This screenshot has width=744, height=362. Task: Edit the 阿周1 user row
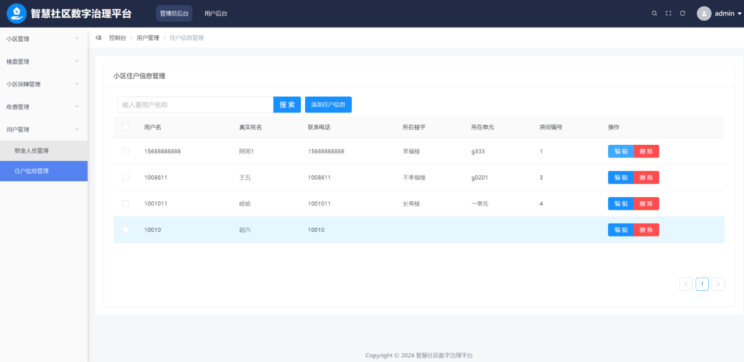(x=620, y=151)
